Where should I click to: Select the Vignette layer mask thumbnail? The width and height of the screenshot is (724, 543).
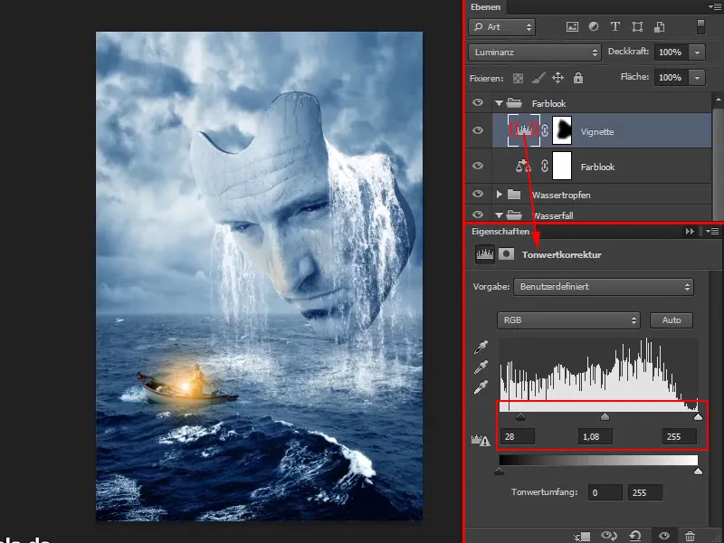click(x=562, y=130)
